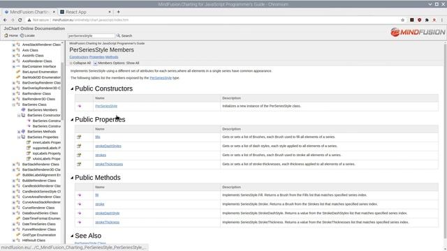The height and width of the screenshot is (251, 447).
Task: Click the documentation search input field
Action: [x=91, y=36]
